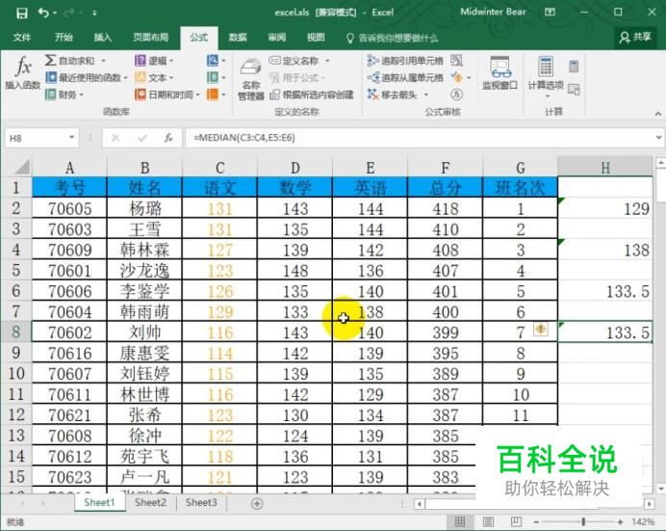Click Create from Selection (根据所选内容创建)

[x=311, y=94]
